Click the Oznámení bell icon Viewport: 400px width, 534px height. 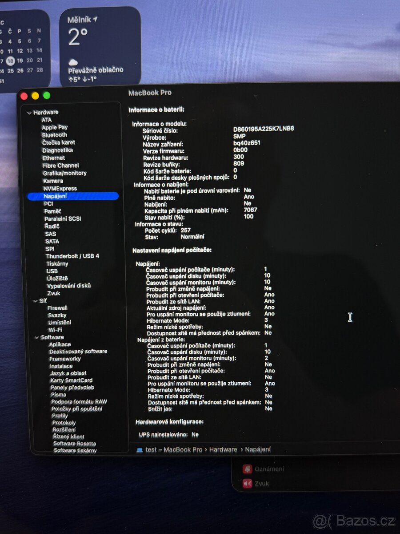tap(247, 468)
